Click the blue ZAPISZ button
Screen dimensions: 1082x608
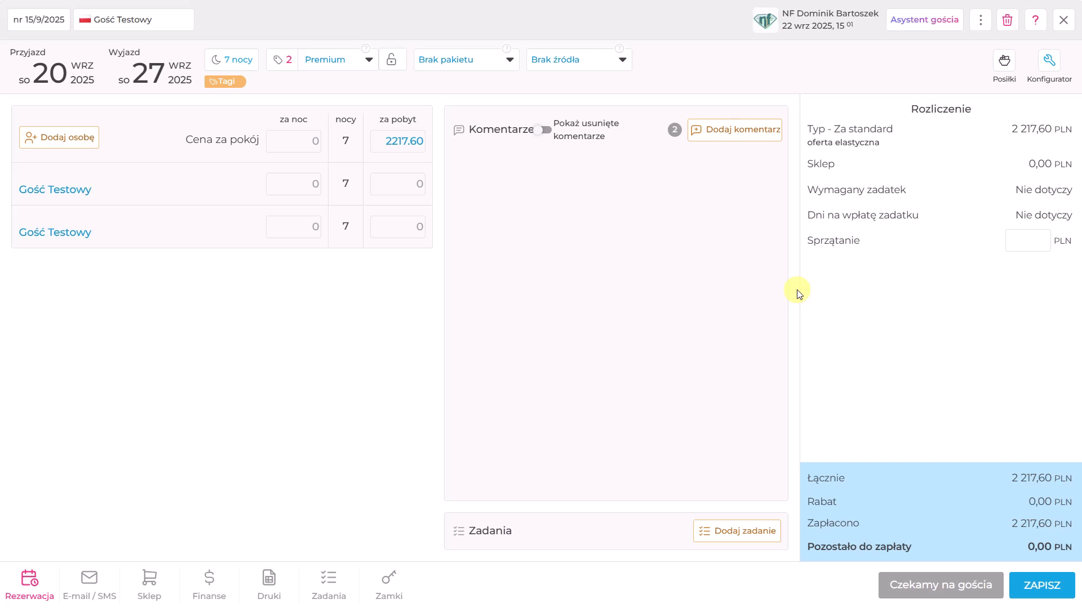pyautogui.click(x=1042, y=585)
